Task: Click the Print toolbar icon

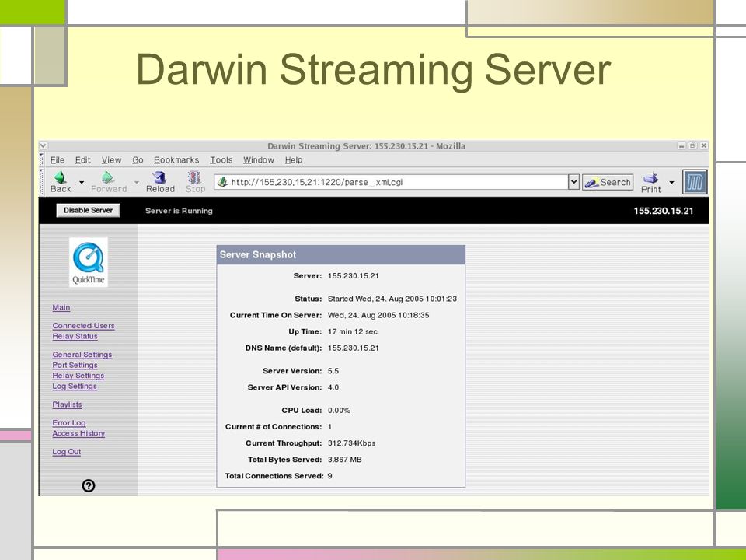Action: 651,178
